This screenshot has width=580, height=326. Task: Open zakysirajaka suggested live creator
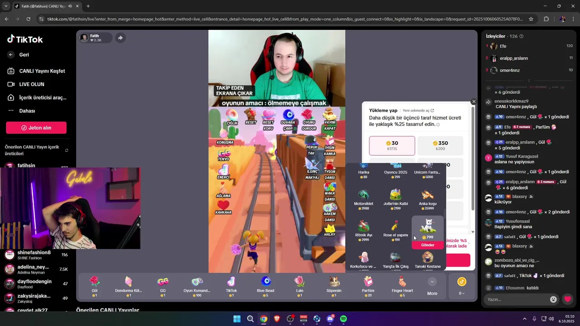click(x=36, y=298)
